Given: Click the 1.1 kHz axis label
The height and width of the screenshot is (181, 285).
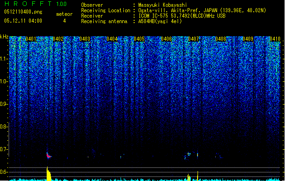Looking at the screenshot, I should pos(4,59).
